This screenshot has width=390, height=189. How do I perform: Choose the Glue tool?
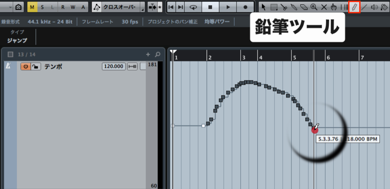click(x=294, y=7)
